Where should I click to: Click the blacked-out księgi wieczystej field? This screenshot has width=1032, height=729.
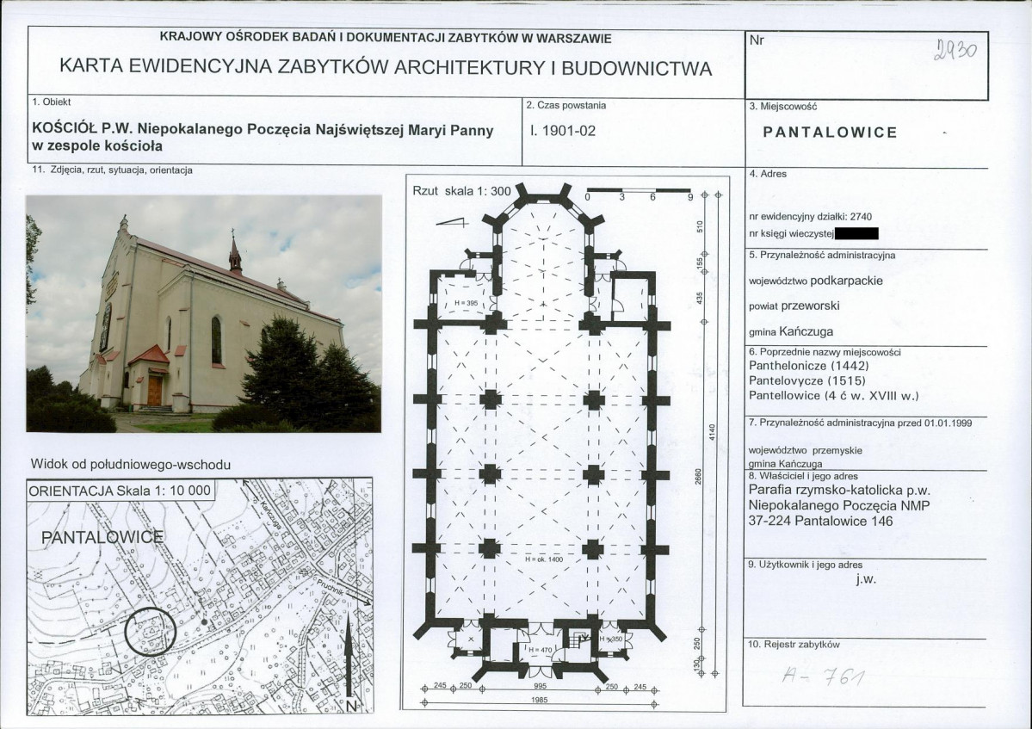[x=856, y=233]
